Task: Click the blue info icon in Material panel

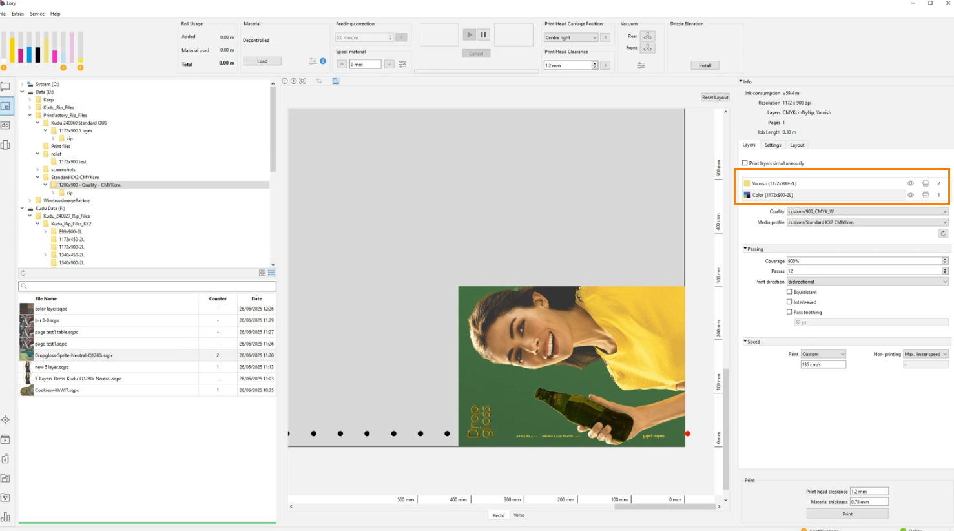Action: pos(323,61)
